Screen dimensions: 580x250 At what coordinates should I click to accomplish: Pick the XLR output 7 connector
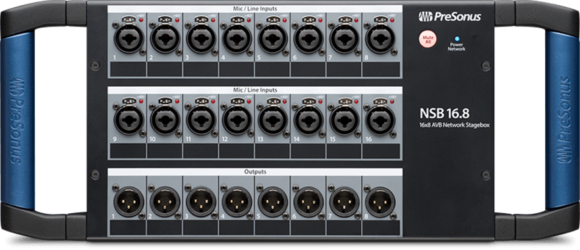click(x=344, y=201)
